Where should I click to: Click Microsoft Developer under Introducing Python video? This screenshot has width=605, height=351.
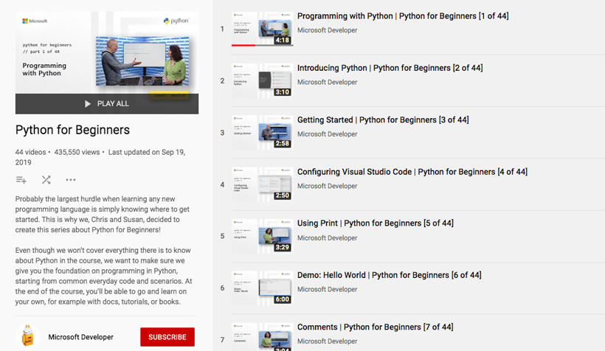[327, 82]
